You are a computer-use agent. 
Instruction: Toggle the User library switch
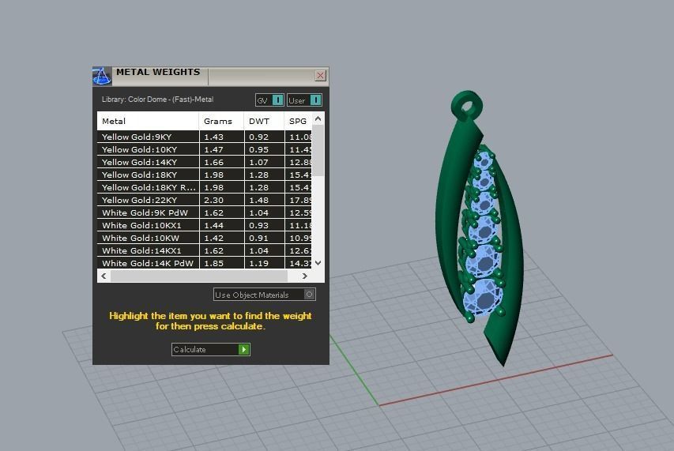(304, 100)
